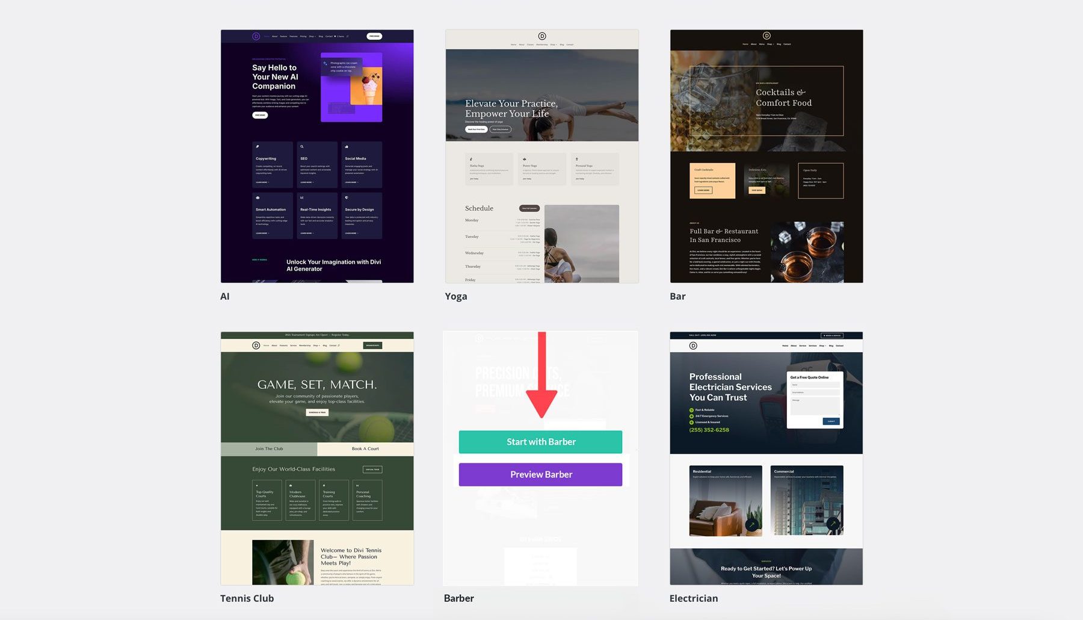Image resolution: width=1083 pixels, height=620 pixels.
Task: Click the Divi logo in the Electrician template header
Action: (693, 346)
